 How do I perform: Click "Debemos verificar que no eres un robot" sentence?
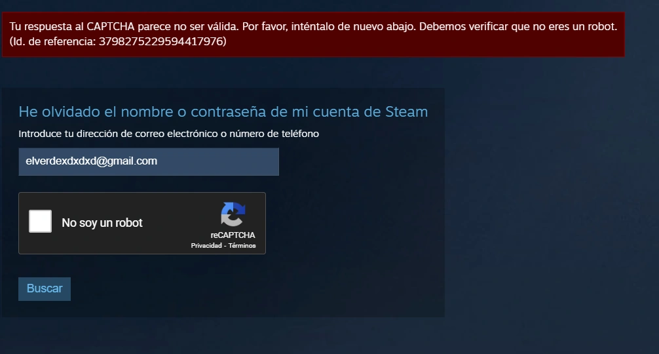(x=518, y=26)
